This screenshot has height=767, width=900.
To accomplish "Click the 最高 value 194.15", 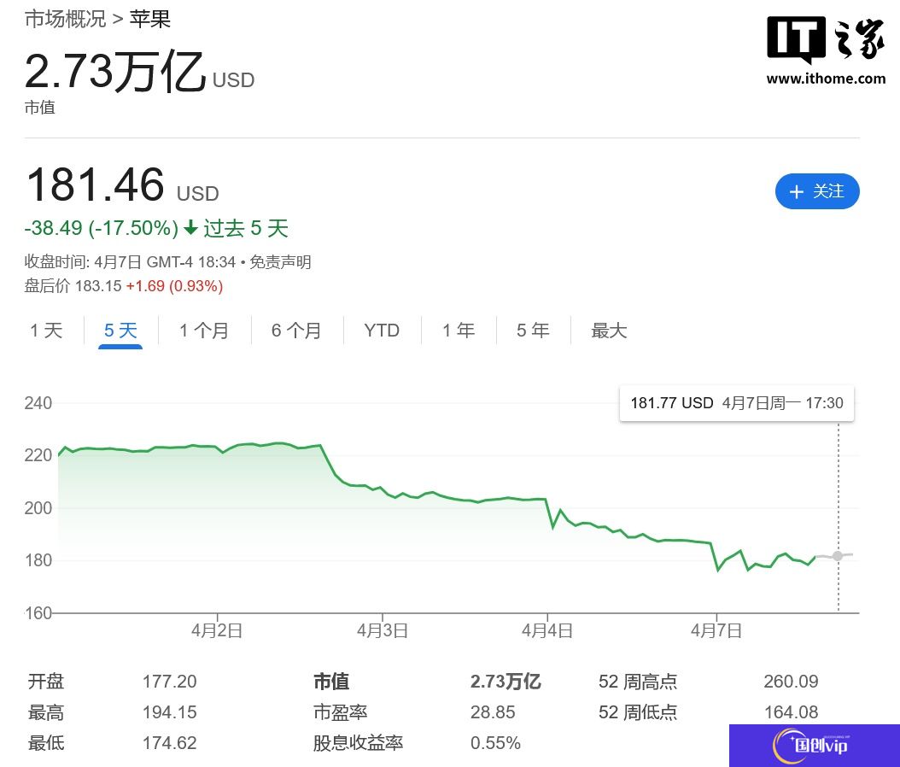I will tap(169, 712).
